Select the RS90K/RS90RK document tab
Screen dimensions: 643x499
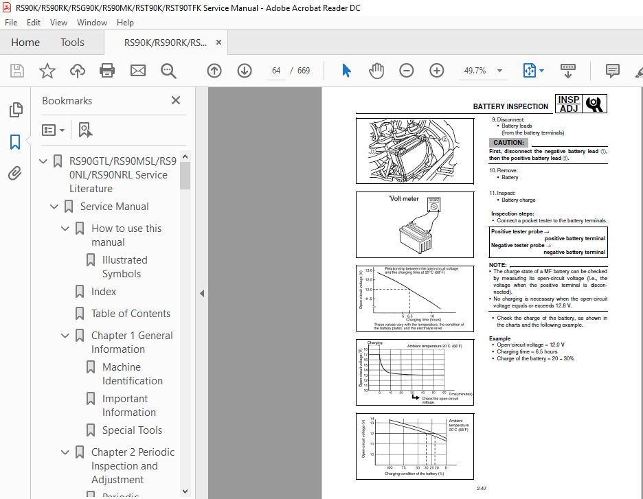166,43
